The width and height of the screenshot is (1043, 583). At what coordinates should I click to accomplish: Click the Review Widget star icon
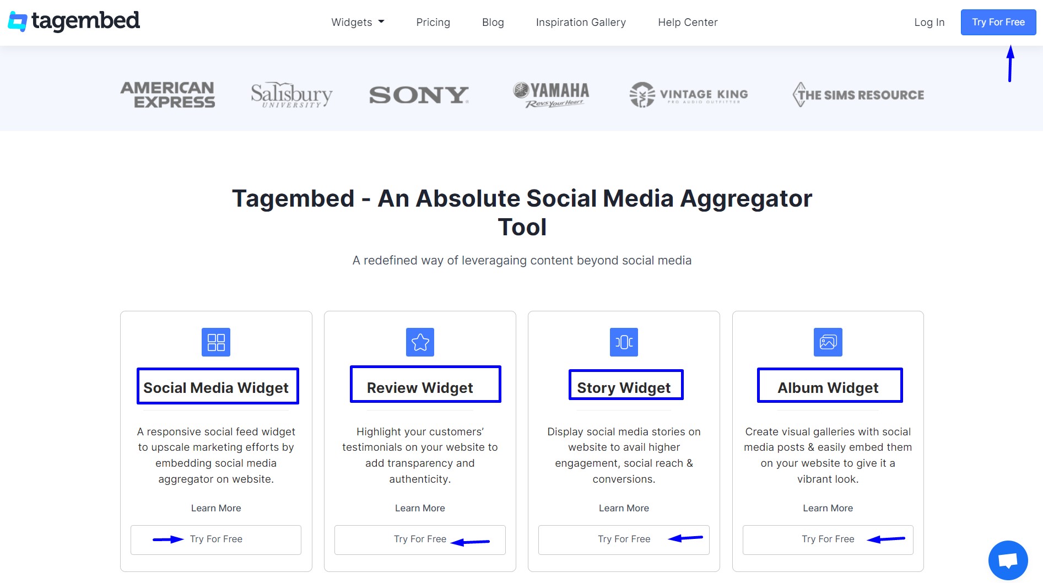tap(420, 342)
